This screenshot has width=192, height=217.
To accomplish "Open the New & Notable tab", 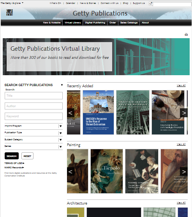I will pyautogui.click(x=52, y=23).
